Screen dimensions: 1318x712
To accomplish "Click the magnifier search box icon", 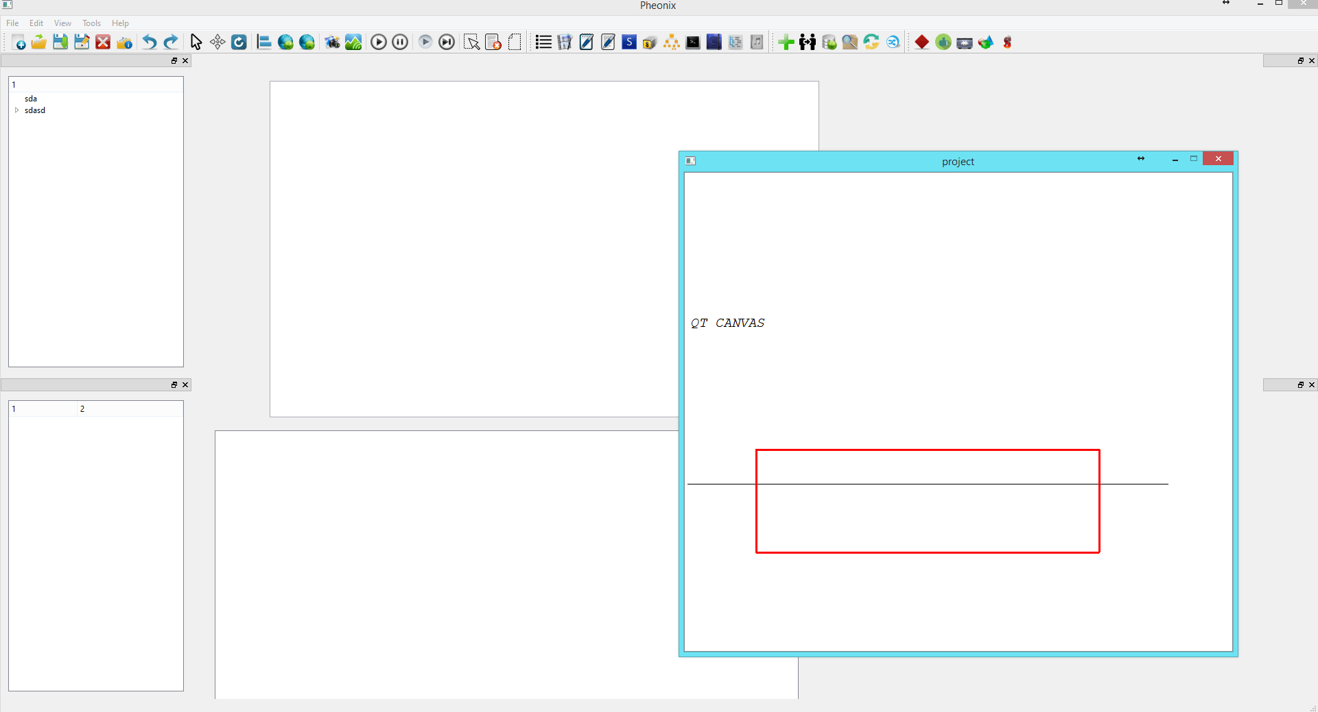I will pos(850,42).
